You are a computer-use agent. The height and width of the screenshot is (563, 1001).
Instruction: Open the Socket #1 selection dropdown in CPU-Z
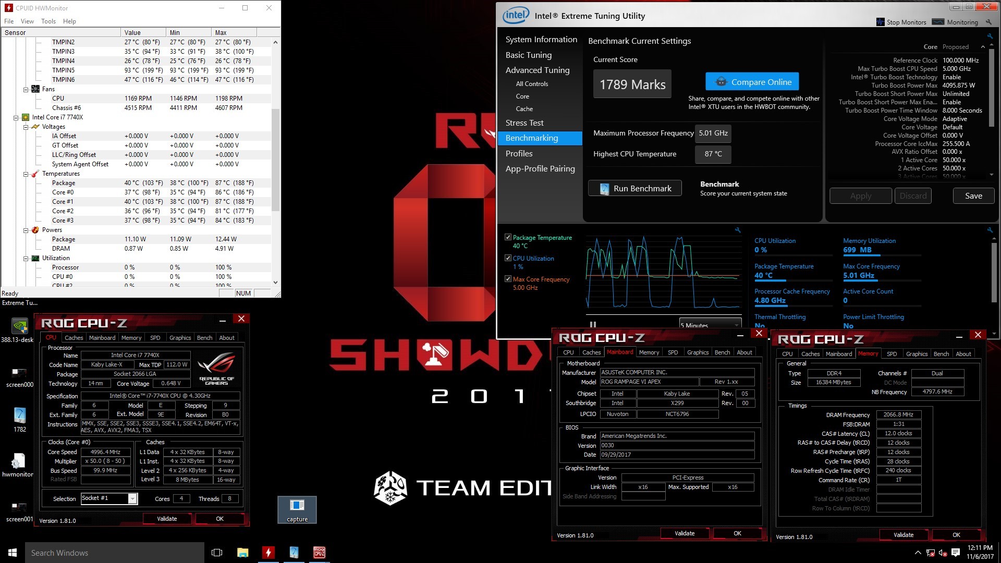(x=132, y=499)
